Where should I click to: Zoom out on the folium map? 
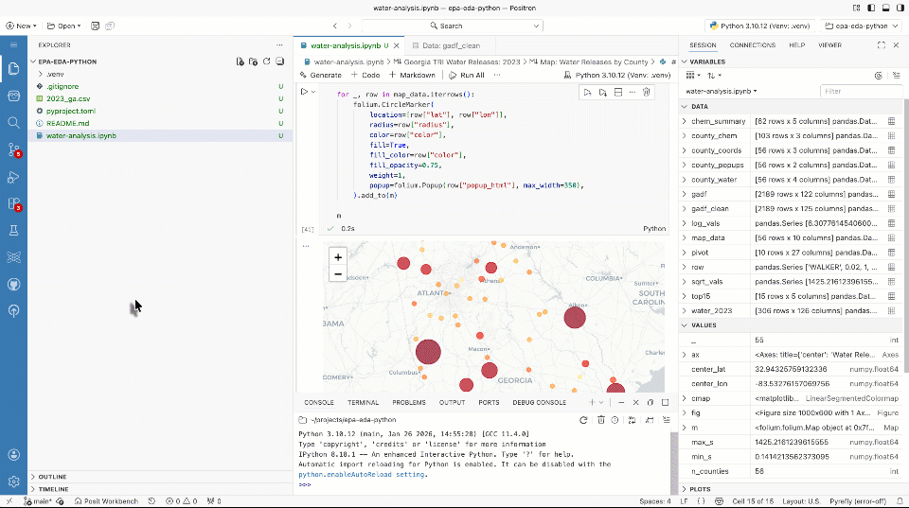[x=338, y=274]
